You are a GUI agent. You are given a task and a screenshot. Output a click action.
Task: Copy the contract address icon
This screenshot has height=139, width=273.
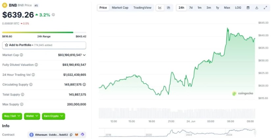[x=71, y=135]
